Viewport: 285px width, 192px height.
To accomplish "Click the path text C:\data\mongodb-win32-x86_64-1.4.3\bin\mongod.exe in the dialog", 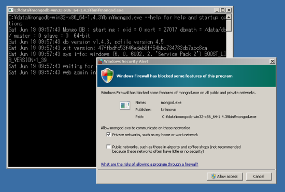I will point(209,116).
